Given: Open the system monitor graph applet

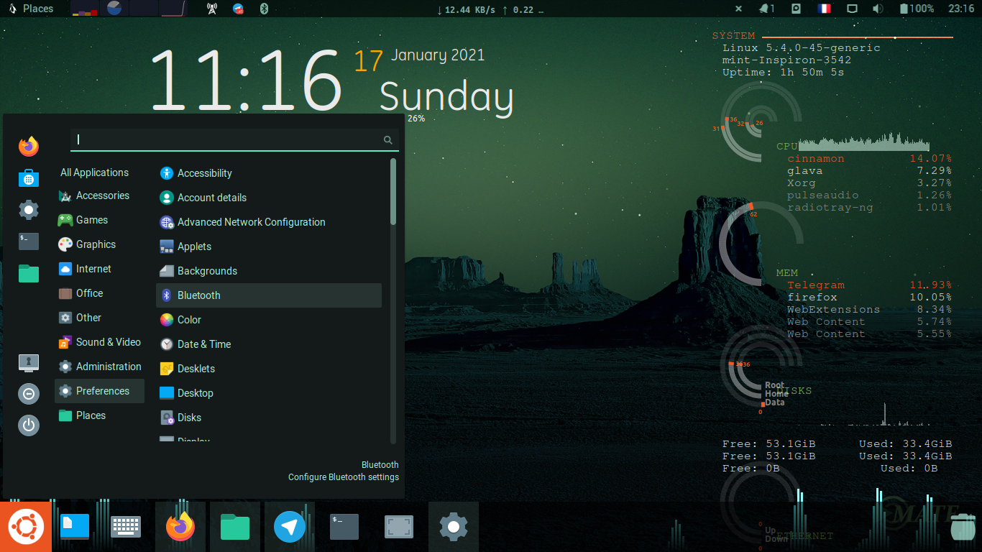Looking at the screenshot, I should coord(130,9).
